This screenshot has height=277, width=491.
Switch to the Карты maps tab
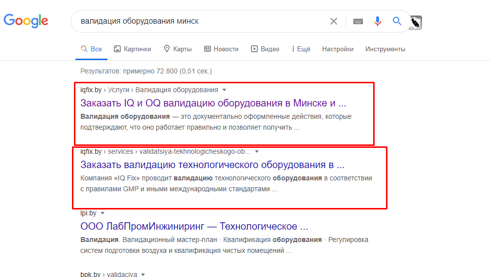pyautogui.click(x=178, y=49)
